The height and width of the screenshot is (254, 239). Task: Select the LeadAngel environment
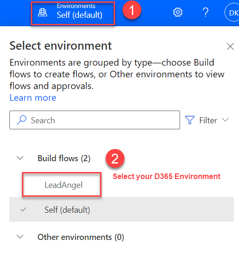pos(64,185)
